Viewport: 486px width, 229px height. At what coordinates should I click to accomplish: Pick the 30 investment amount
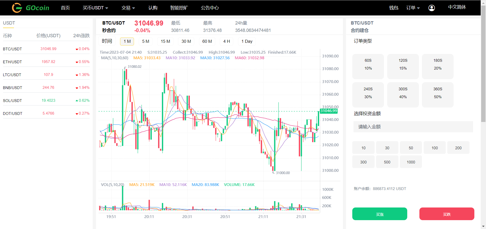coord(387,148)
